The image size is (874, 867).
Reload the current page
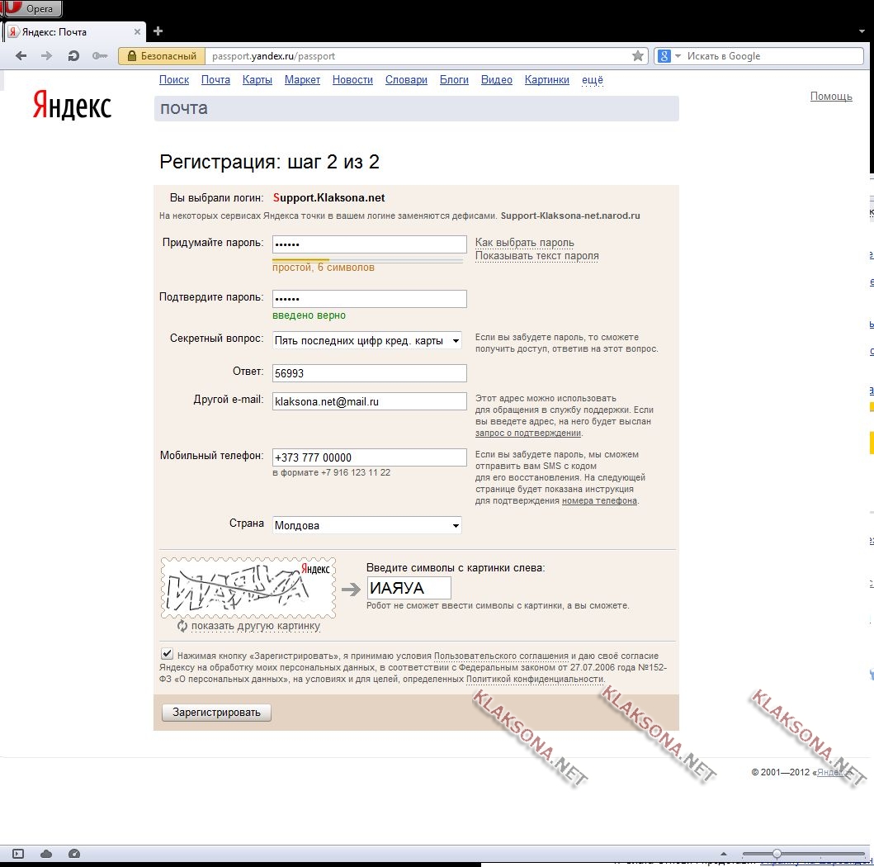(73, 56)
